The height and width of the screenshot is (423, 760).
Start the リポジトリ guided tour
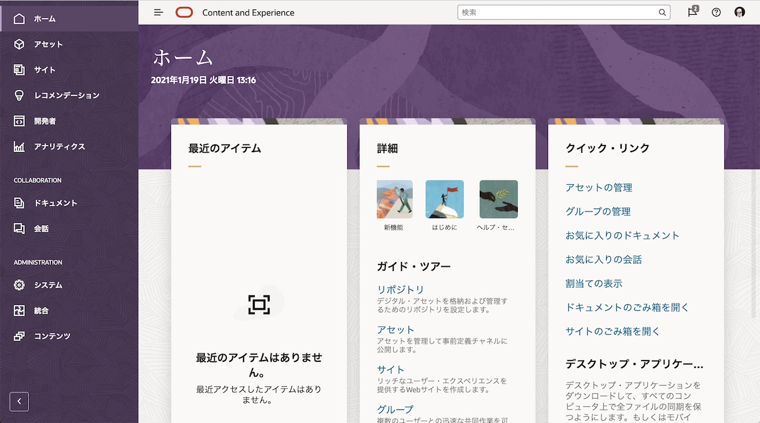tap(400, 290)
